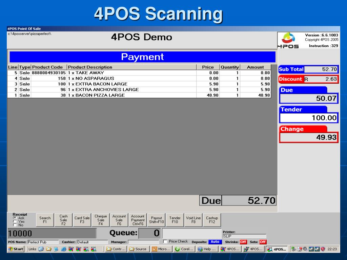Open the printer tray icon with the question mark

[x=300, y=249]
